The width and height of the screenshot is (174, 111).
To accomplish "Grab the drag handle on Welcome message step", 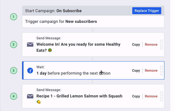I will pyautogui.click(x=162, y=45).
